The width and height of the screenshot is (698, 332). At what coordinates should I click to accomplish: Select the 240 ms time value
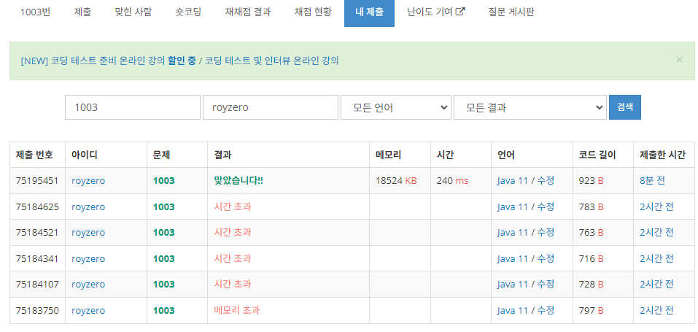click(452, 181)
